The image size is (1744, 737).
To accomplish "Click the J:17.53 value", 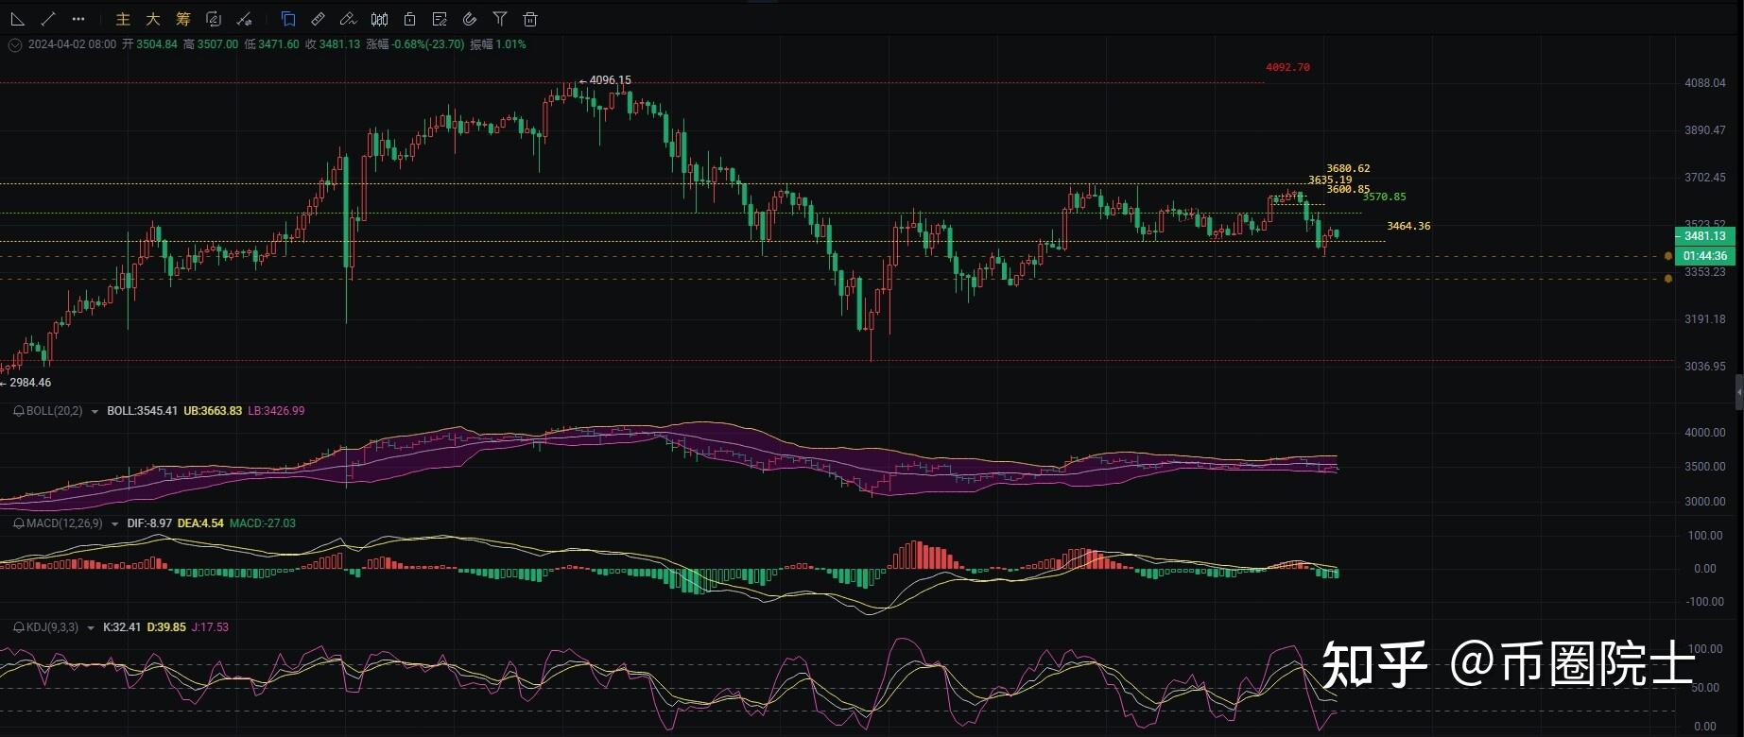I will tap(210, 627).
